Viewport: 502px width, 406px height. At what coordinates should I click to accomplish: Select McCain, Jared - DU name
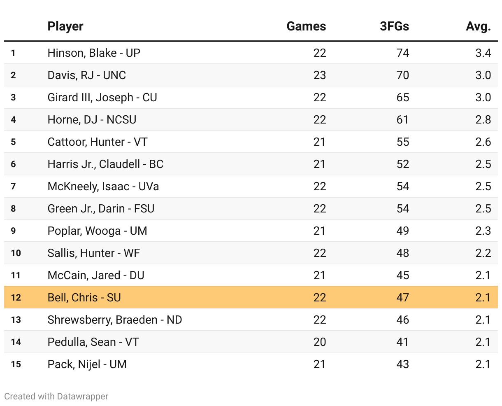click(96, 275)
